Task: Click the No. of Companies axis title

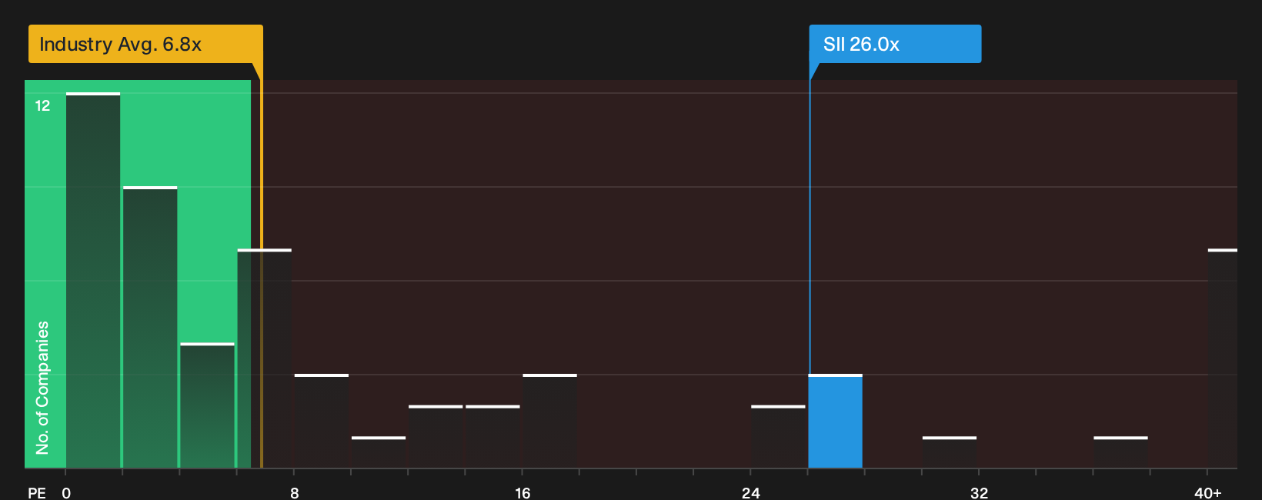Action: point(42,387)
